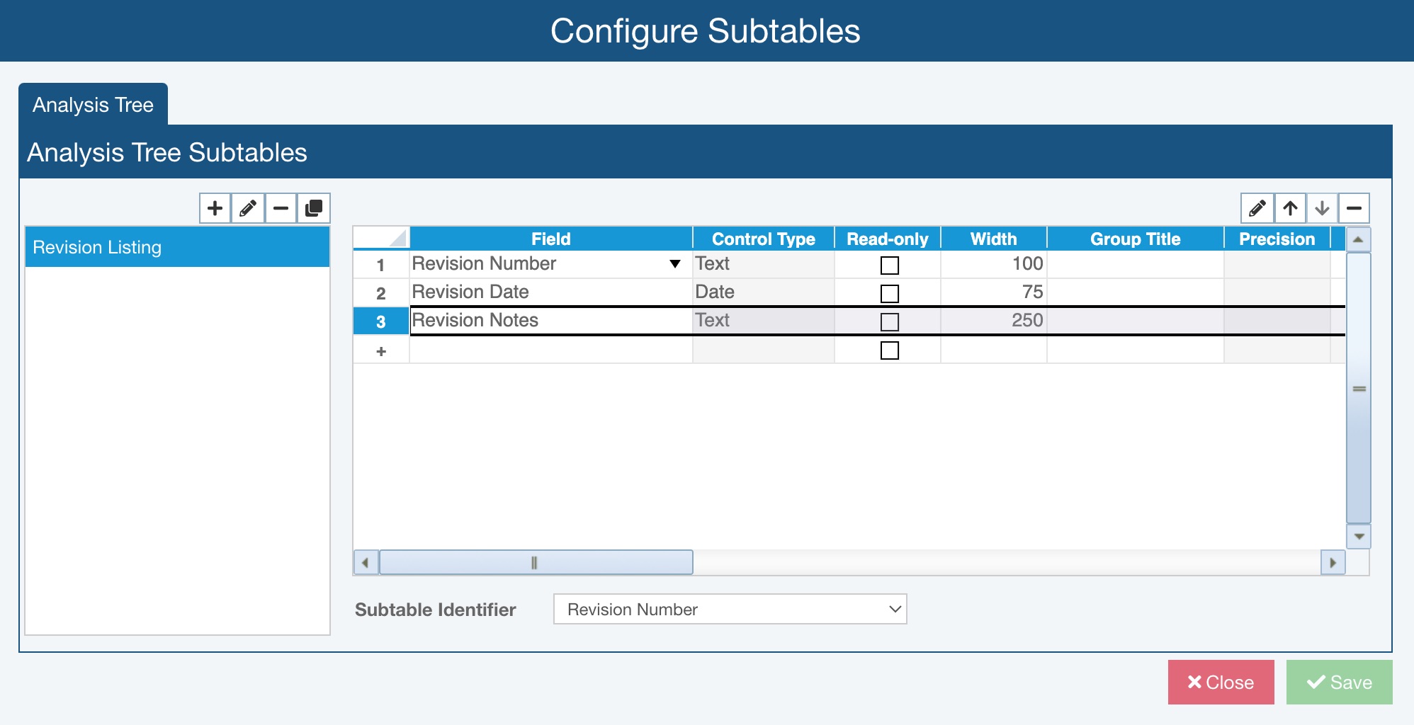Image resolution: width=1414 pixels, height=725 pixels.
Task: Click the remove subtable minus icon
Action: tap(281, 208)
